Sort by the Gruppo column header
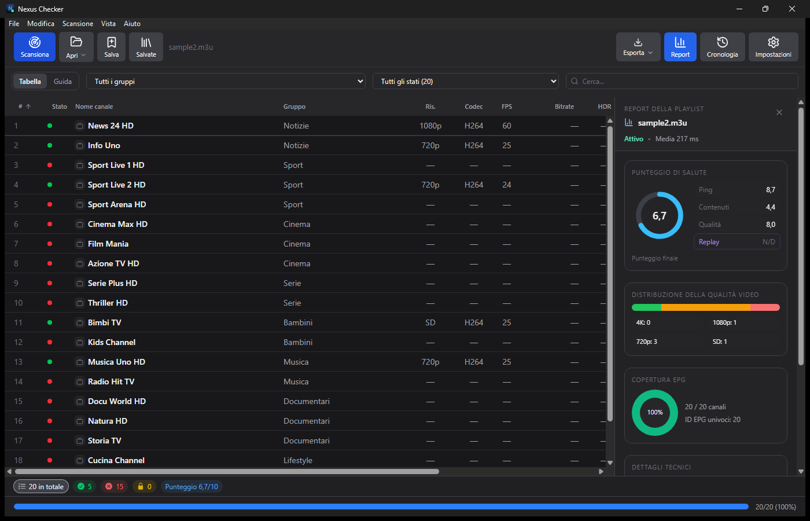The image size is (810, 521). click(x=294, y=107)
